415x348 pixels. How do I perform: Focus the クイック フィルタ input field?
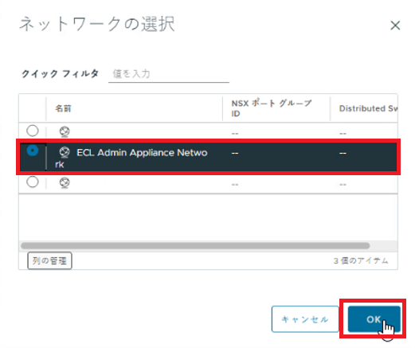pyautogui.click(x=169, y=74)
